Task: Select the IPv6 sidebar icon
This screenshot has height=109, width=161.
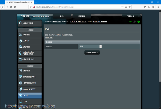Action: [21, 95]
